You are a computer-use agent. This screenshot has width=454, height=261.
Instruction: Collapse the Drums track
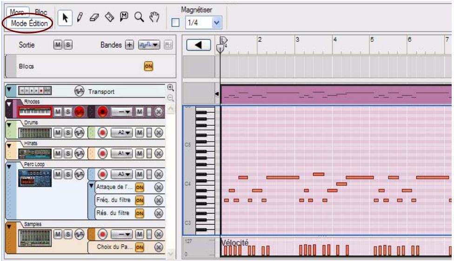click(9, 125)
